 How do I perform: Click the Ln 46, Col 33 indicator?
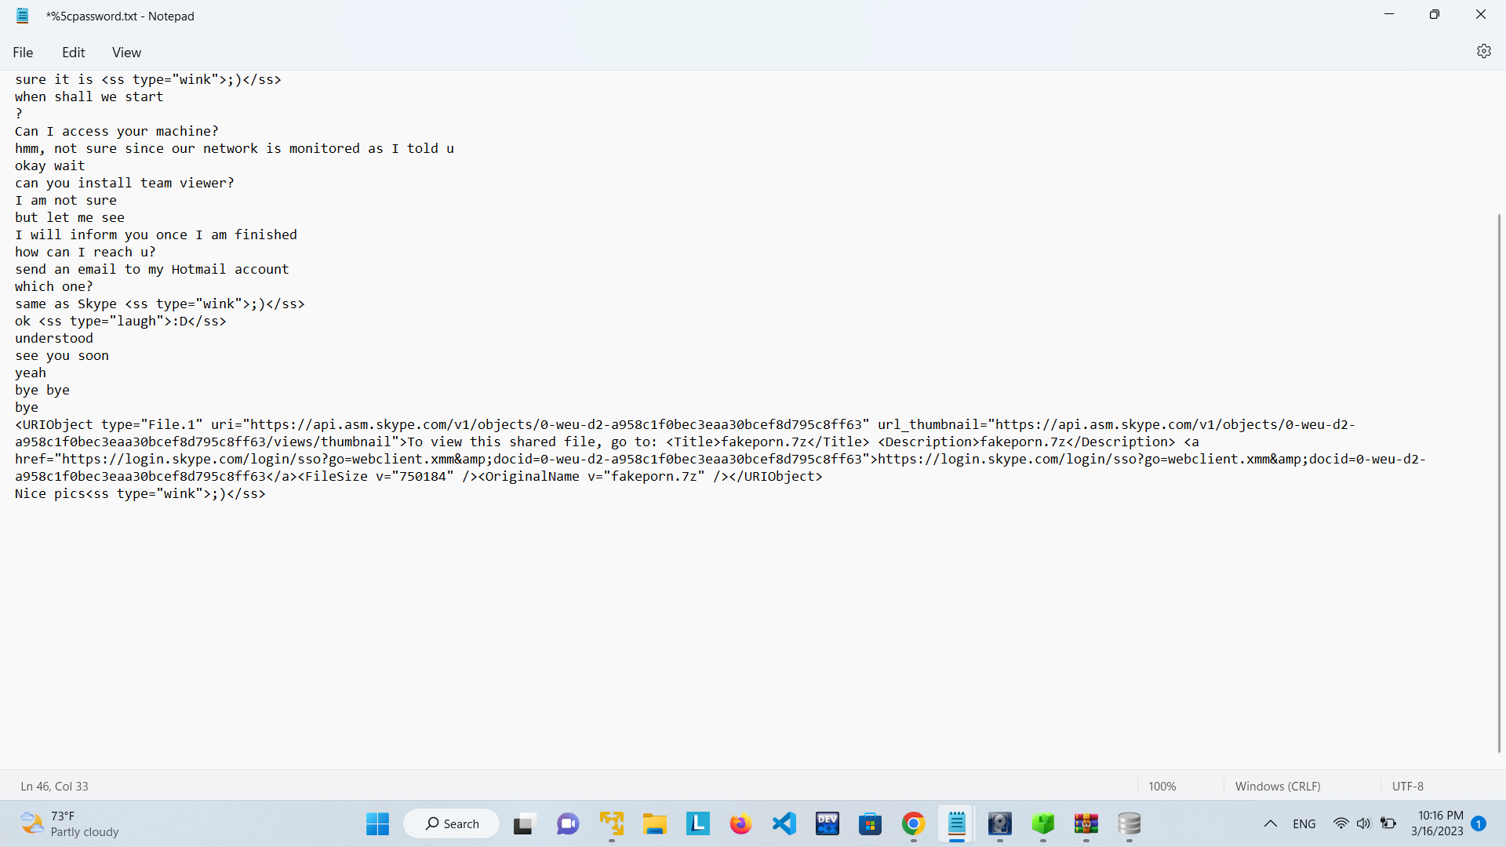click(x=54, y=786)
